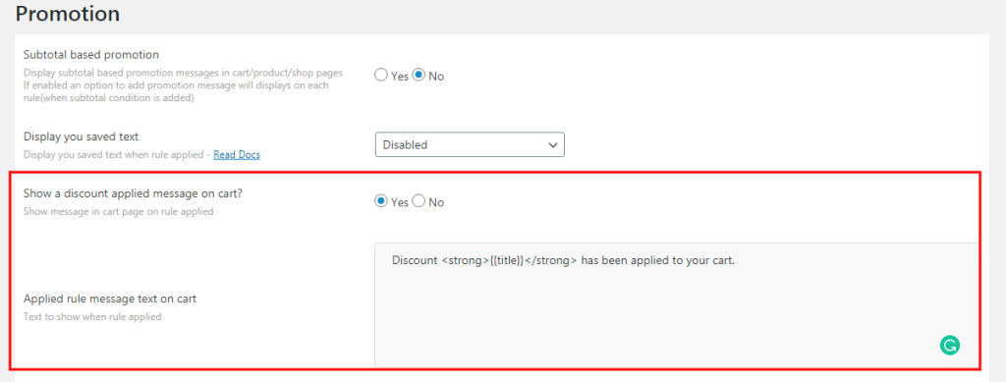Select Yes for discount applied message on cart
This screenshot has width=1006, height=382.
[381, 201]
